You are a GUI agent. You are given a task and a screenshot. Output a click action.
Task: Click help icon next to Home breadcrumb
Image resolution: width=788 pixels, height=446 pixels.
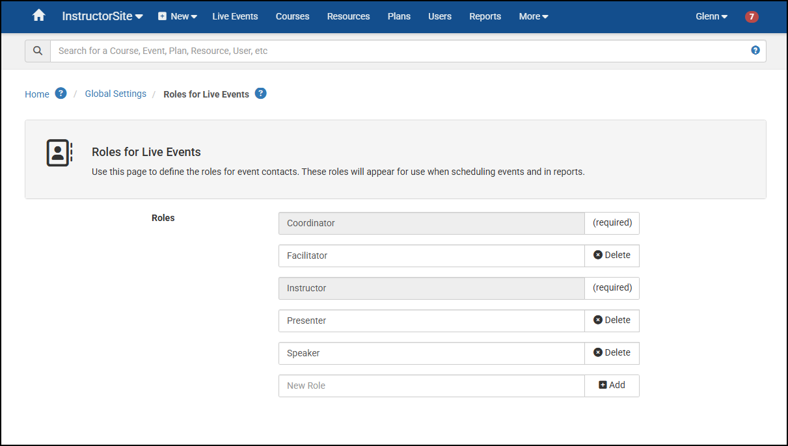point(61,93)
